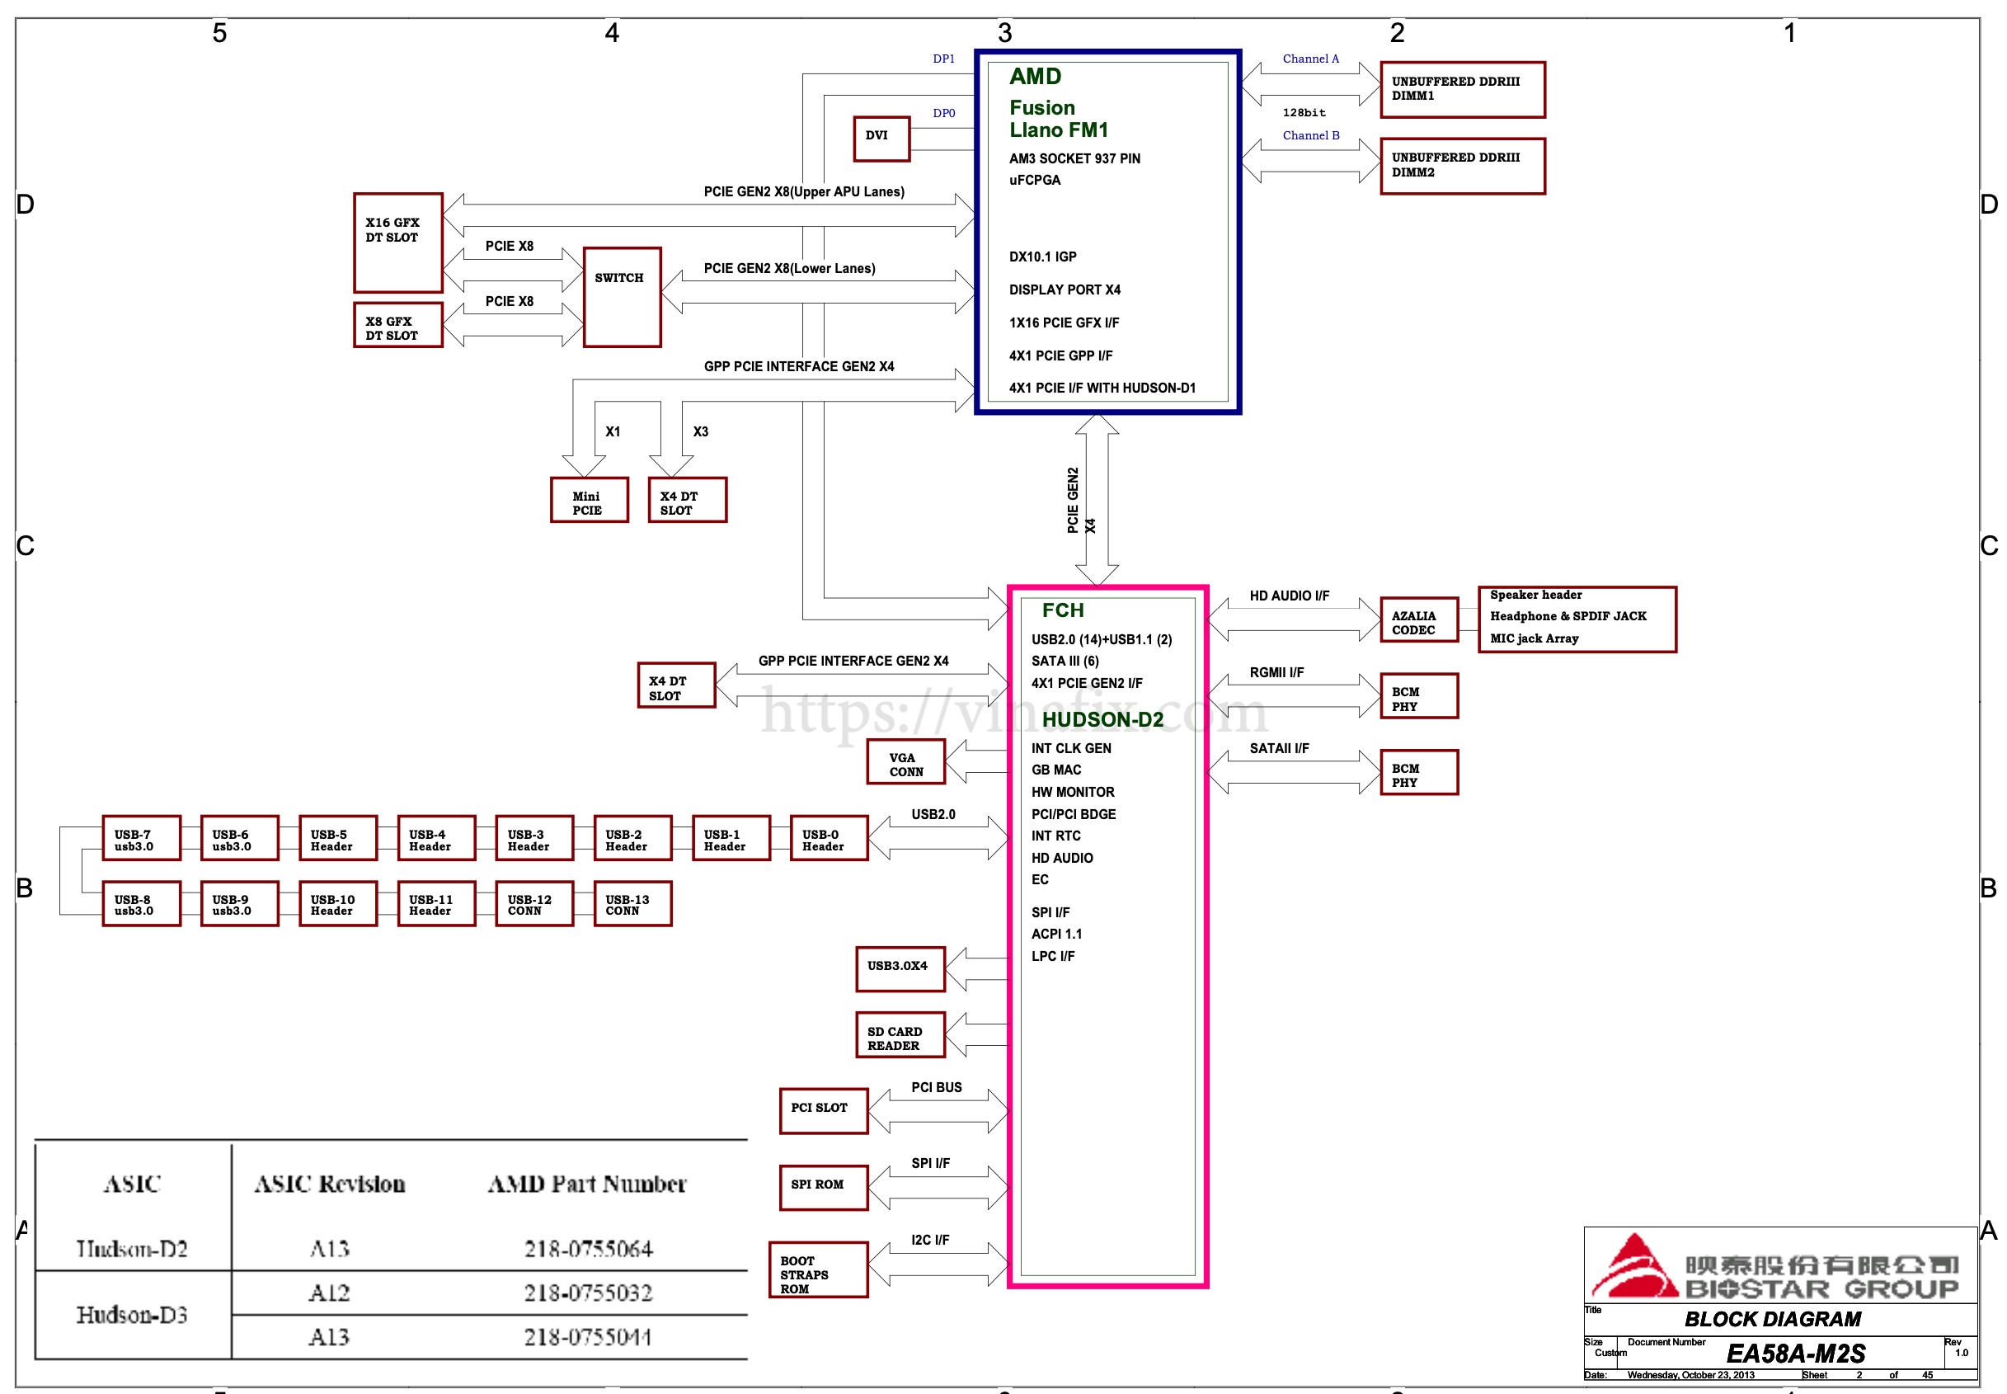The image size is (2007, 1394).
Task: Click the USB-4 Header block
Action: click(435, 839)
